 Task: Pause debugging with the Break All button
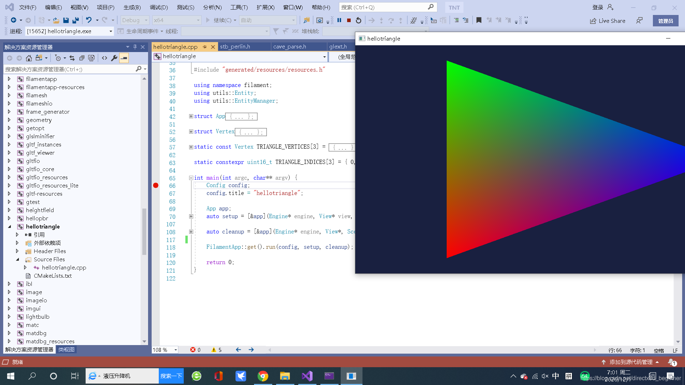(x=339, y=20)
